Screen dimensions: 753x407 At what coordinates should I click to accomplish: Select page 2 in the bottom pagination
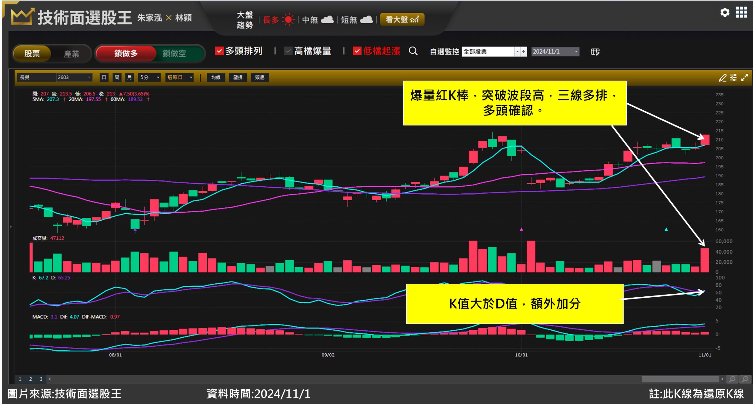(30, 379)
